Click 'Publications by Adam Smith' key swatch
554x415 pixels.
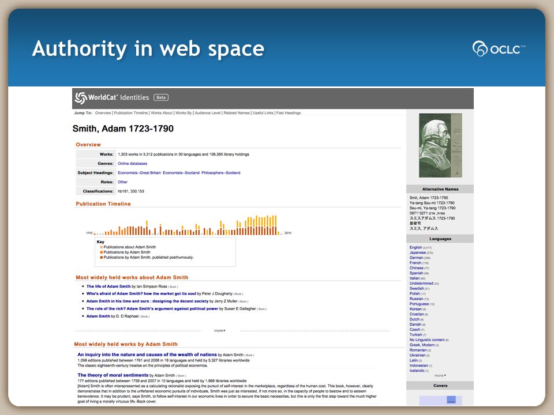point(102,252)
